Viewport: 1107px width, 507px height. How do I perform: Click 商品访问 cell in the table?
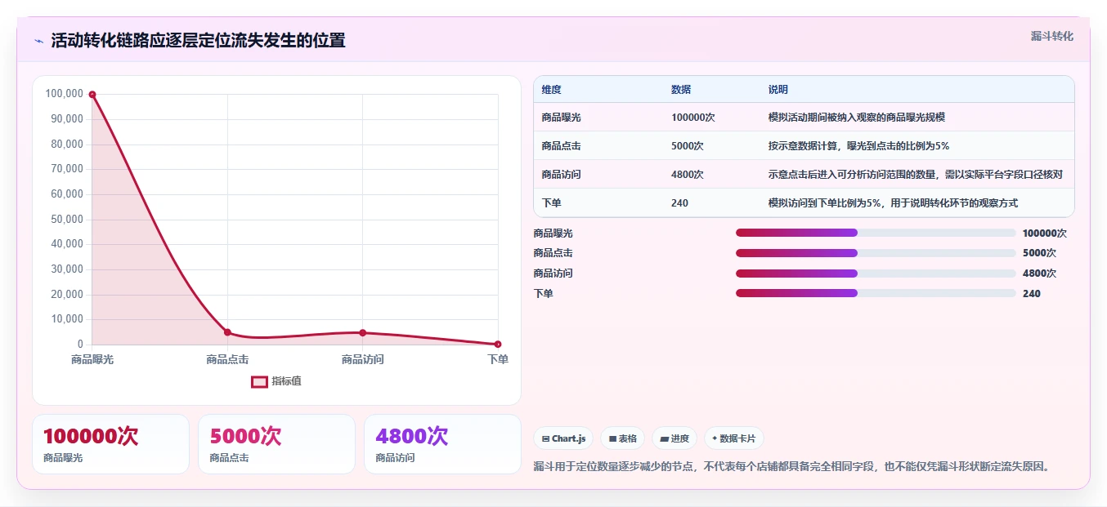click(561, 175)
